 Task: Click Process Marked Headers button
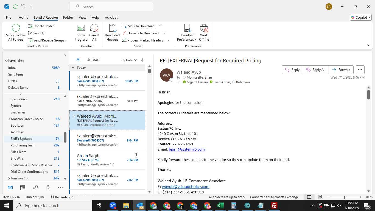(x=143, y=40)
